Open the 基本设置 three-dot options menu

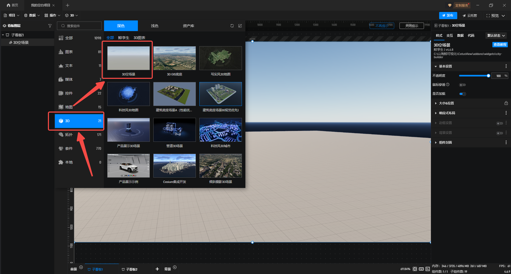pos(506,66)
